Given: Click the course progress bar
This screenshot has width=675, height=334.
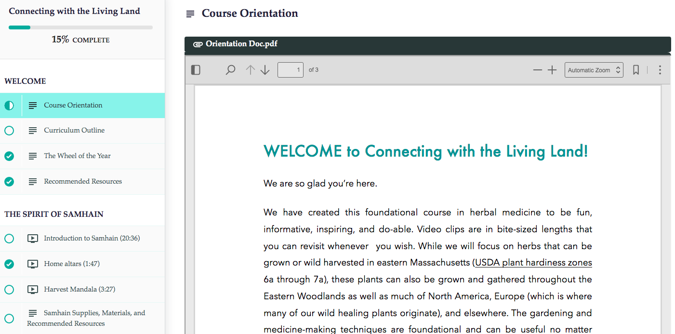Looking at the screenshot, I should click(80, 27).
